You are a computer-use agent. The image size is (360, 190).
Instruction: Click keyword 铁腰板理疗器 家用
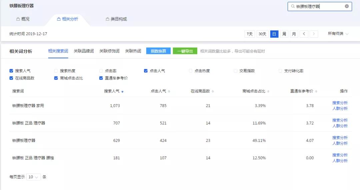(x=28, y=106)
